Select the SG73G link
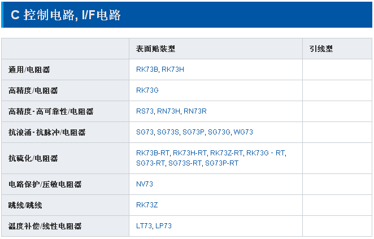 (219, 132)
